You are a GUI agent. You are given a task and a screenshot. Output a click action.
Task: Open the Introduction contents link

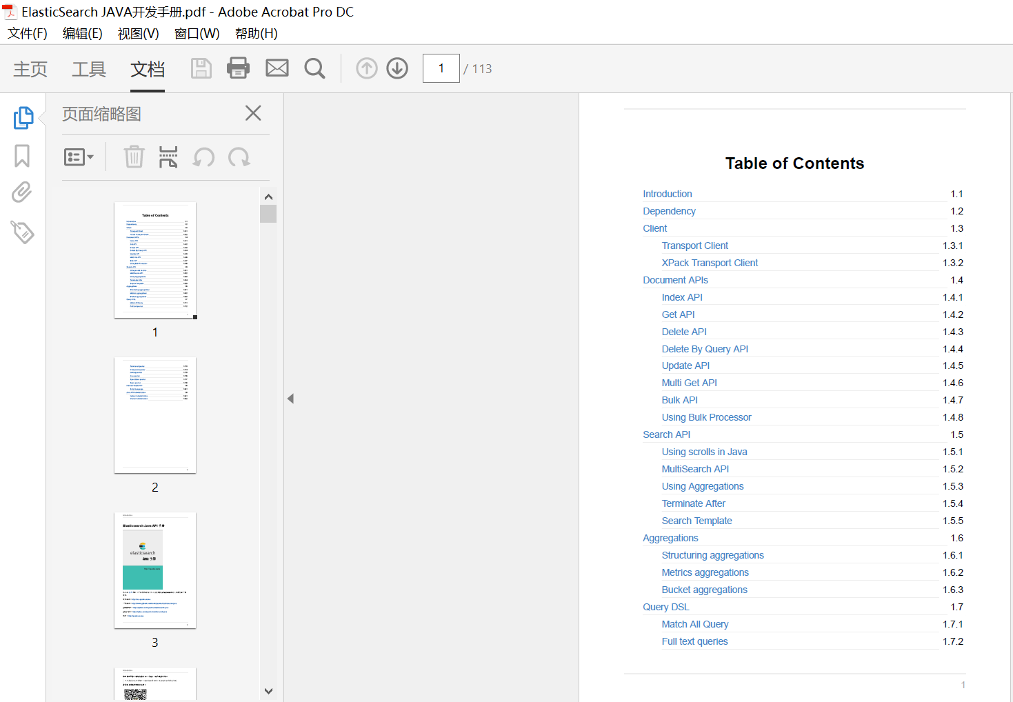(x=667, y=194)
